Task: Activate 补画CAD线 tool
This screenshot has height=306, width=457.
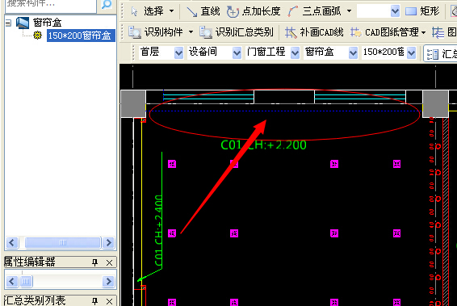Action: pos(314,32)
